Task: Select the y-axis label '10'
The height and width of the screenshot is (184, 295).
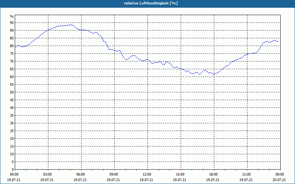Action: tap(12, 154)
